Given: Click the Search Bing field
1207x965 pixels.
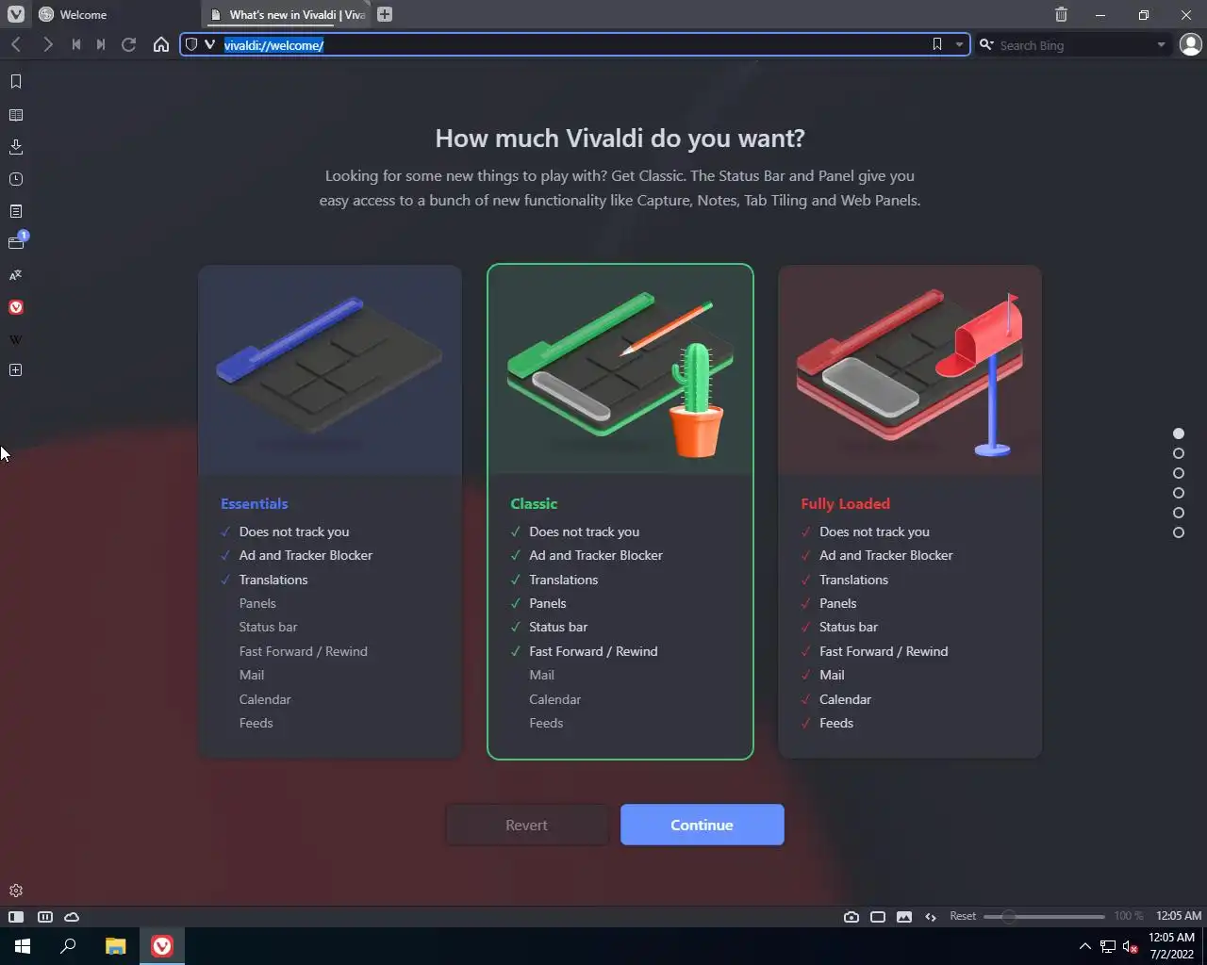Looking at the screenshot, I should coord(1075,44).
